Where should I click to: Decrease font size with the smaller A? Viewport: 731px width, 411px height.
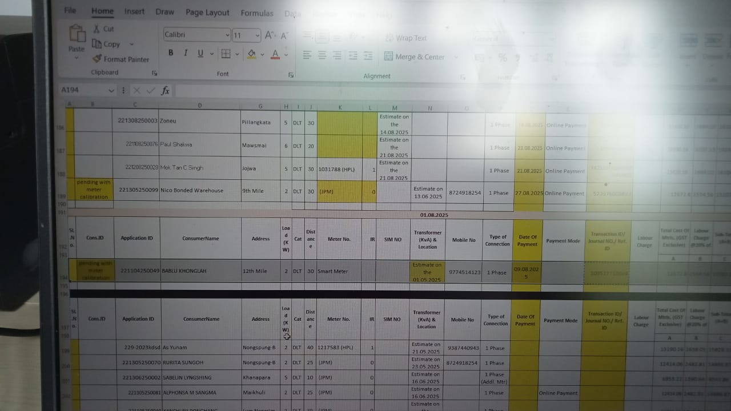(284, 36)
